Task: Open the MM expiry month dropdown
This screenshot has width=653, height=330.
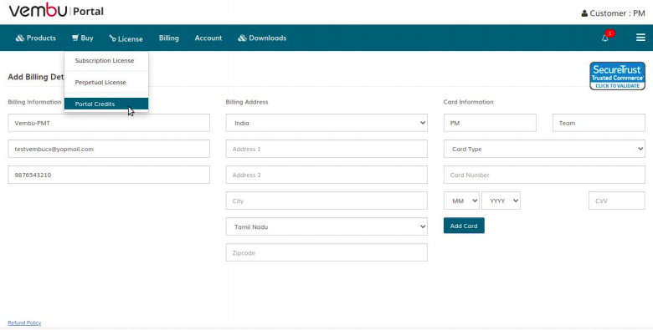Action: pyautogui.click(x=461, y=201)
